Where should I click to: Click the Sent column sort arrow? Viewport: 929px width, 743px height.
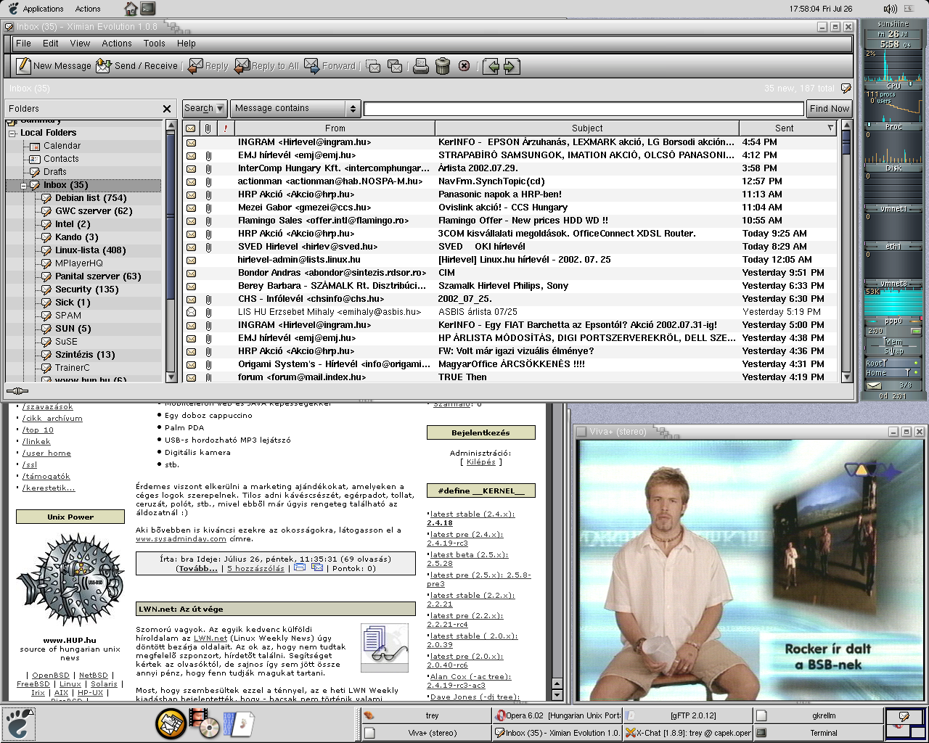coord(830,128)
